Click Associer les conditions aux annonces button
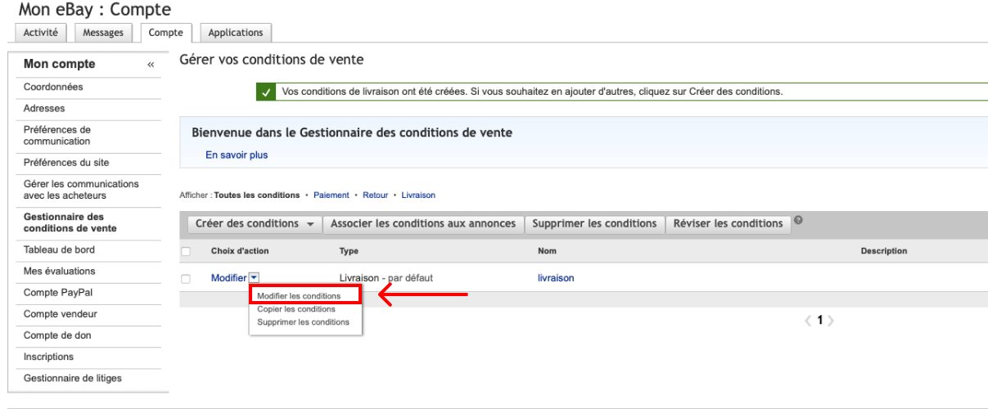 point(423,224)
